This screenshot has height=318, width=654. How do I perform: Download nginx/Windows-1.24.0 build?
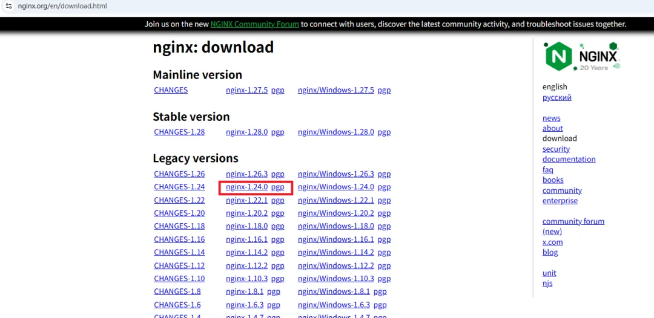click(335, 187)
